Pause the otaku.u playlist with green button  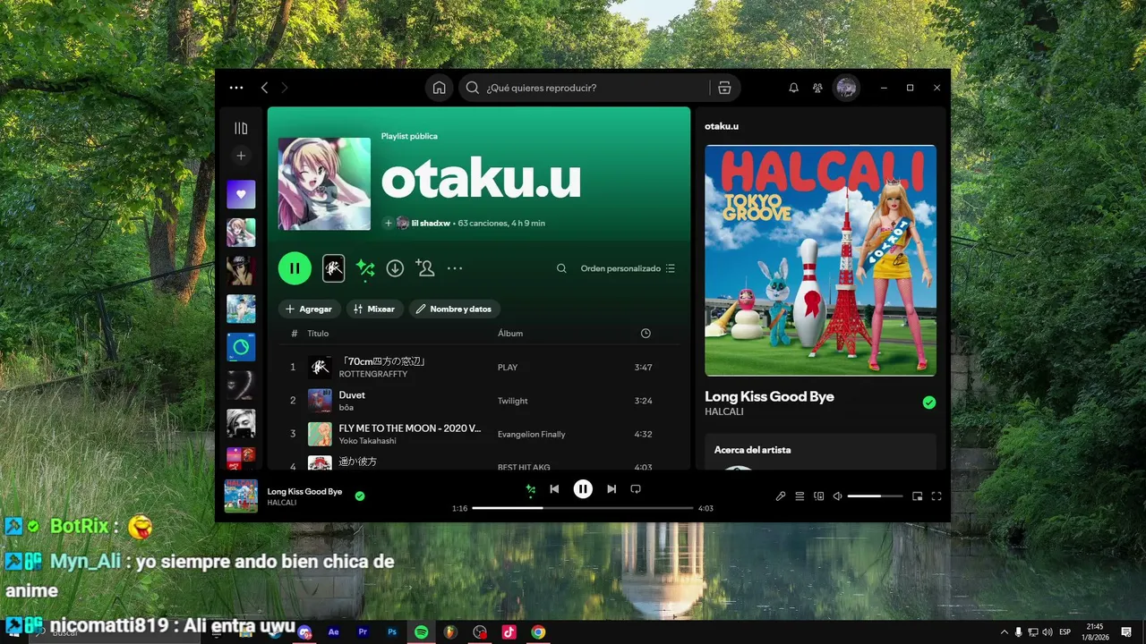[295, 268]
